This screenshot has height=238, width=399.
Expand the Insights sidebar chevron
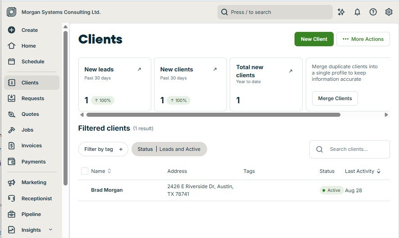pos(50,229)
